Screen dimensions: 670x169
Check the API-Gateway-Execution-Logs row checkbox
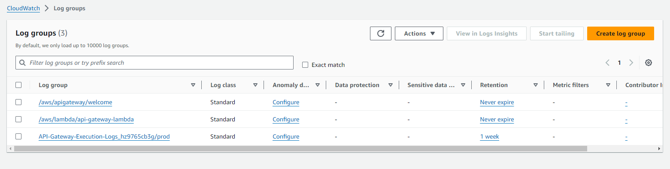(x=18, y=136)
